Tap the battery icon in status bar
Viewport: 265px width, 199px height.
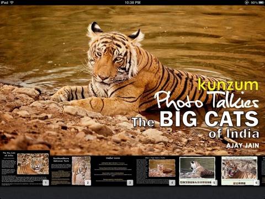261,3
